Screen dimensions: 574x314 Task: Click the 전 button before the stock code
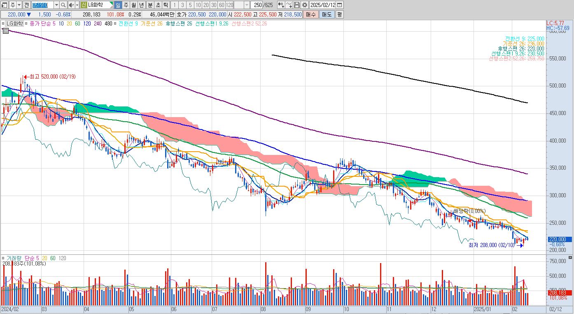[x=26, y=5]
